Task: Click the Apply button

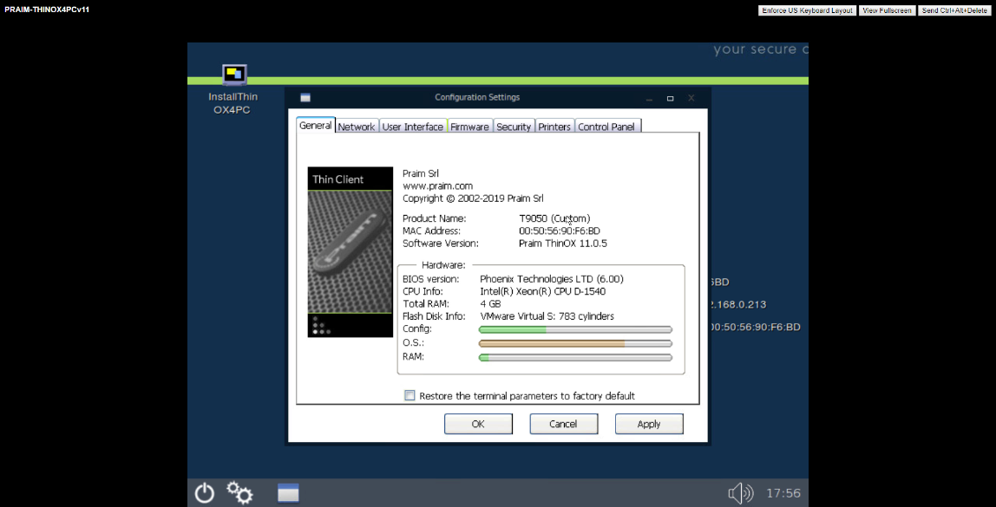Action: tap(649, 424)
